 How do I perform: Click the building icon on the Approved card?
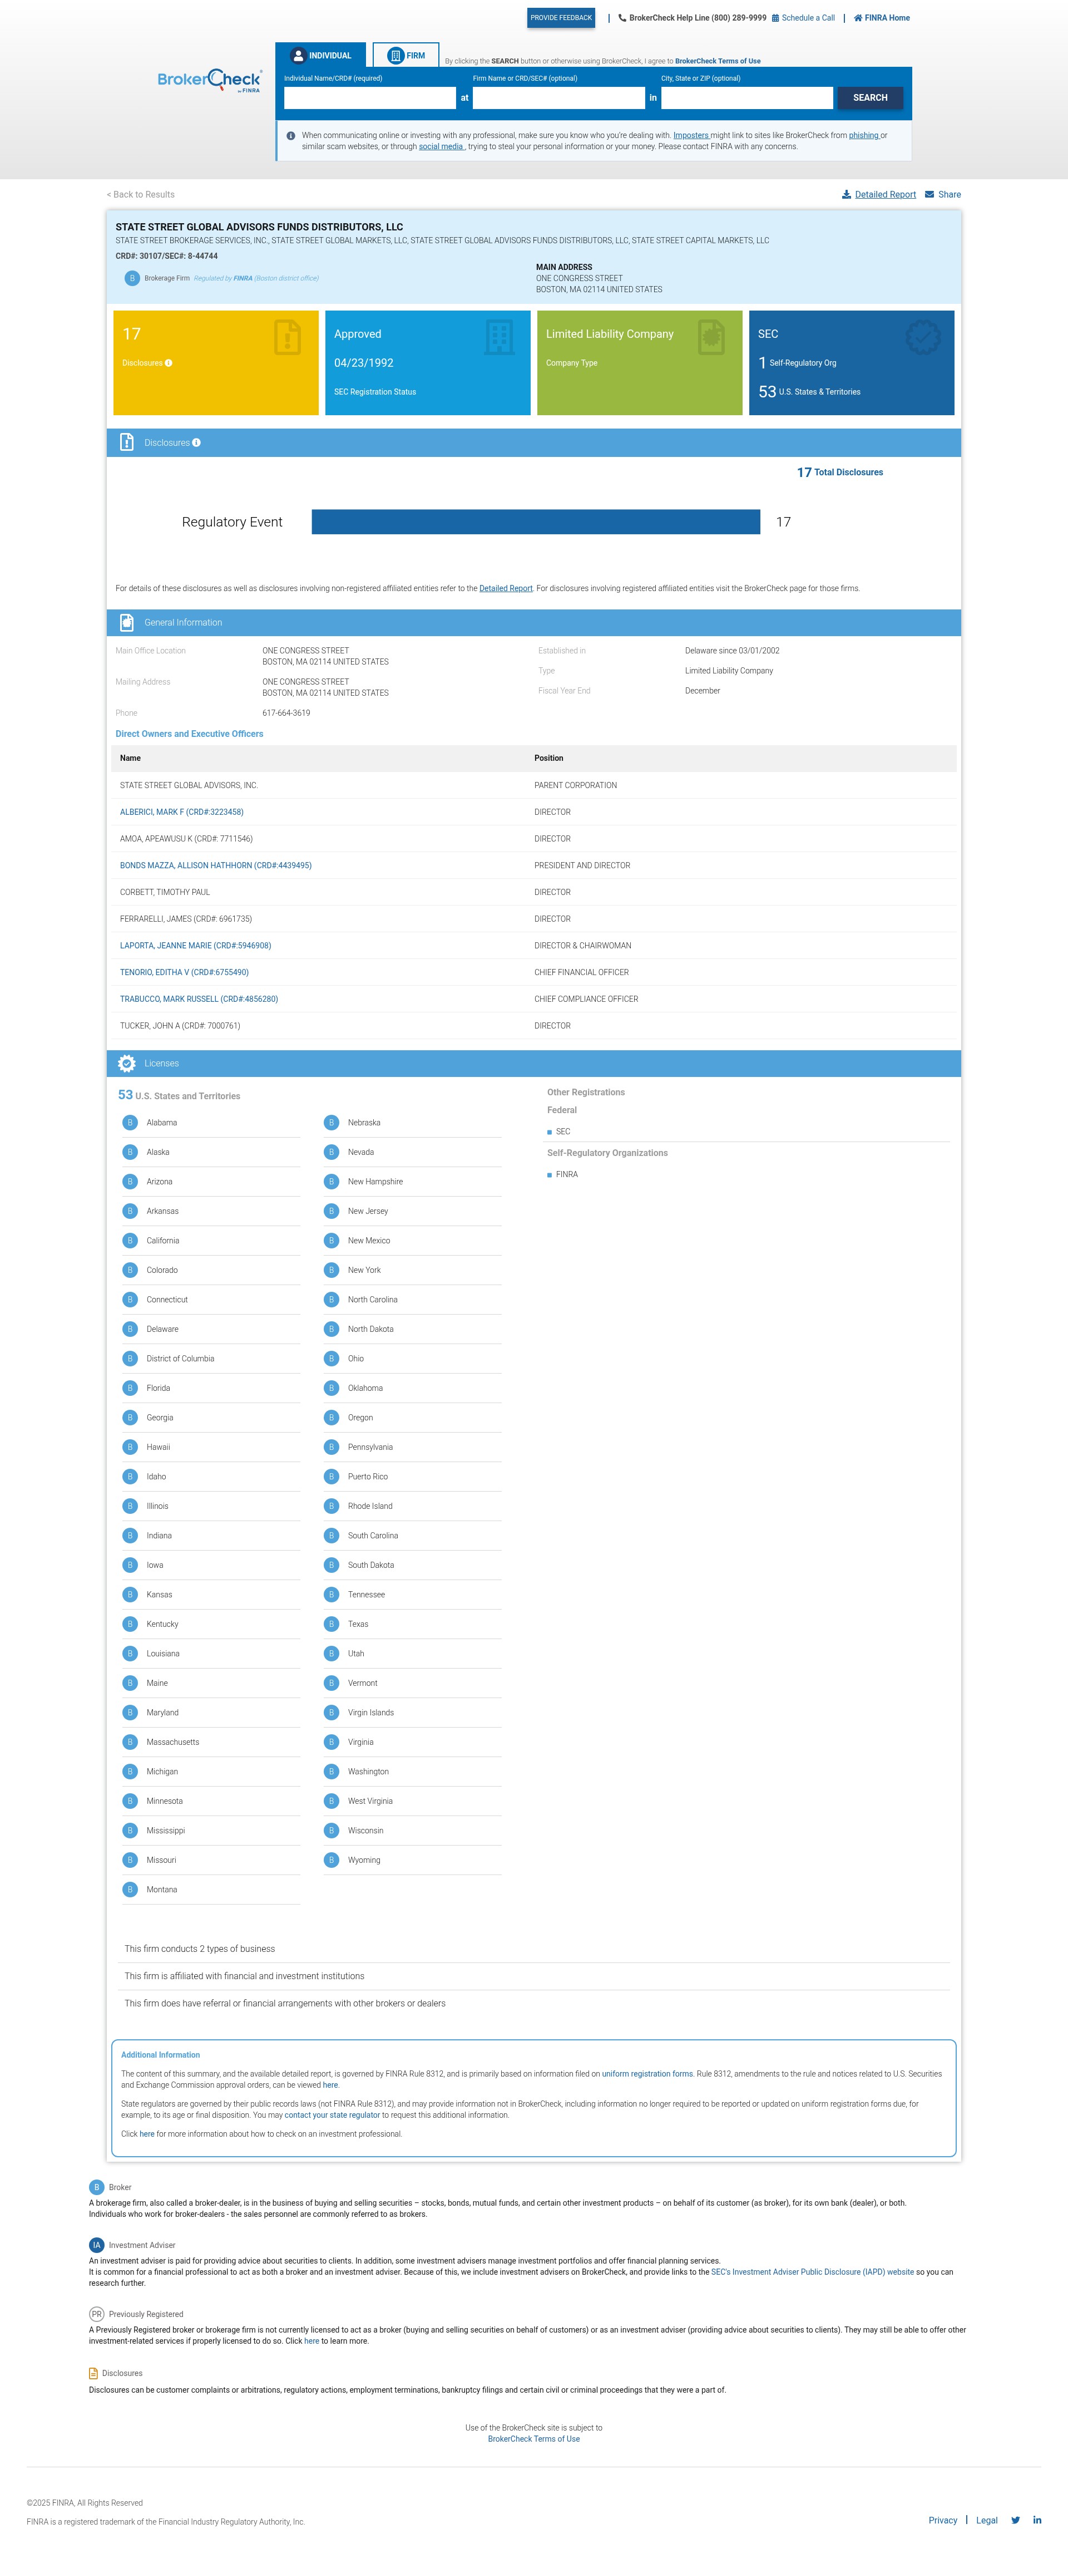pos(499,337)
